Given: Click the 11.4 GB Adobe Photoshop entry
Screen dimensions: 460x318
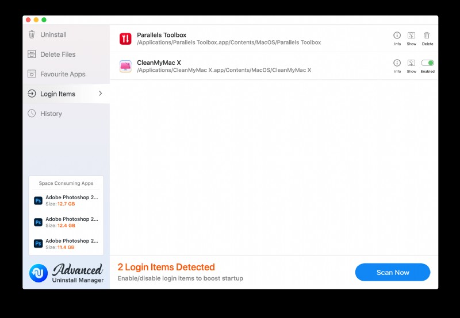Looking at the screenshot, I should [x=66, y=244].
